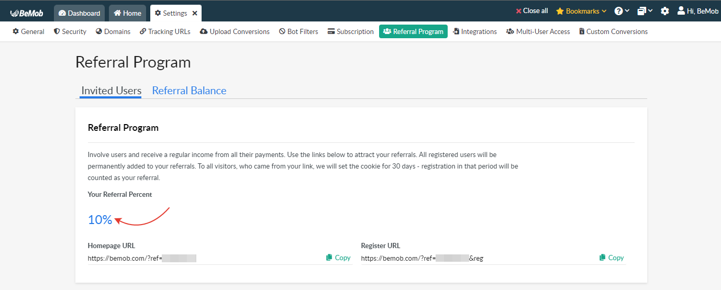Expand the Bookmarks dropdown
Screen dimensions: 721x290
581,11
